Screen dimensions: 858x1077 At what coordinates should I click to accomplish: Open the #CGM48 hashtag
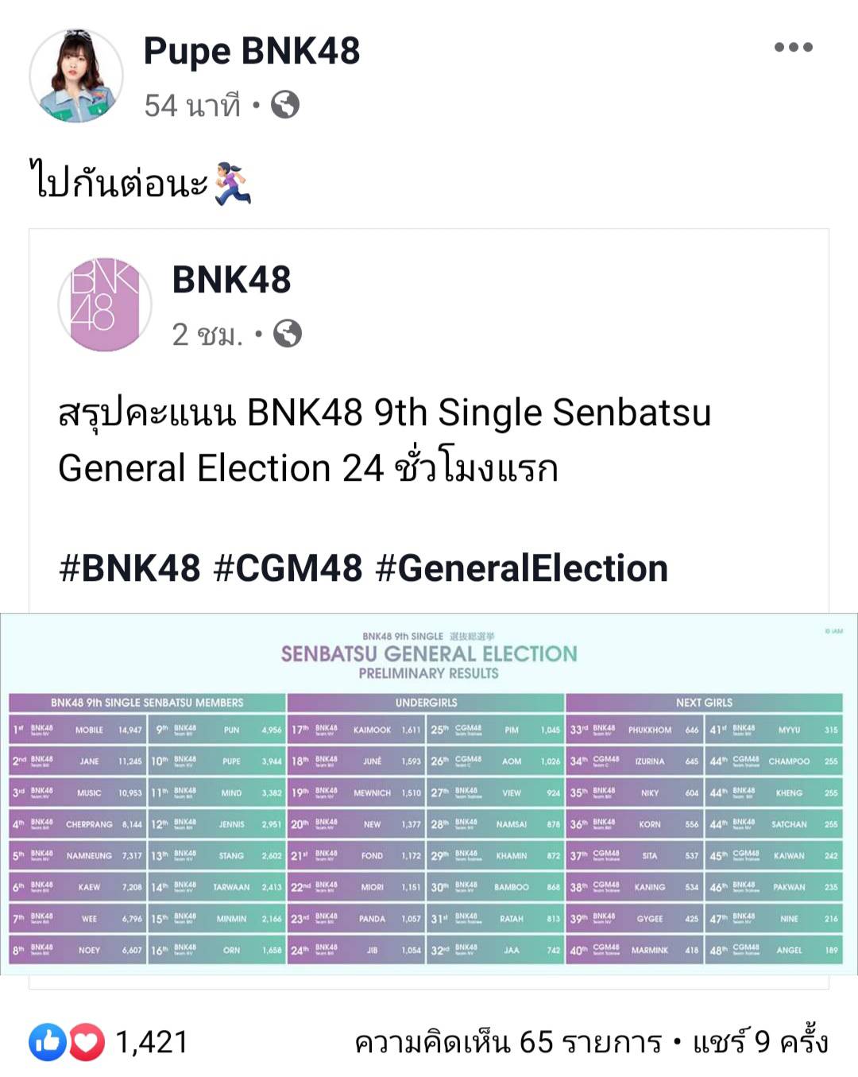[x=288, y=568]
